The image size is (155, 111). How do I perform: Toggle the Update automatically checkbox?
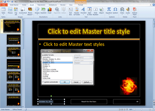[43, 82]
